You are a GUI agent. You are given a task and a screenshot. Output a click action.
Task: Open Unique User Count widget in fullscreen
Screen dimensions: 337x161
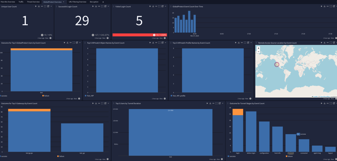(45, 6)
